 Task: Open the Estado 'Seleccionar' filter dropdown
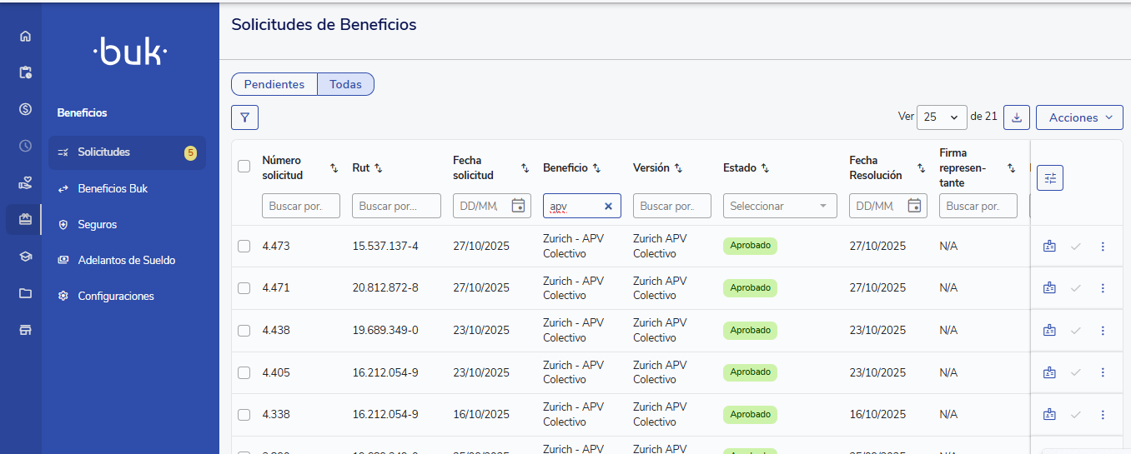(779, 206)
